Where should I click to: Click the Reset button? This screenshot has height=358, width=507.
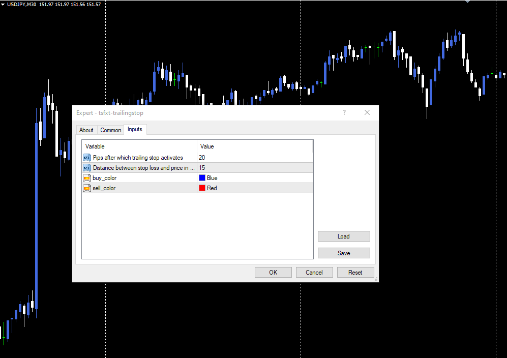click(355, 272)
